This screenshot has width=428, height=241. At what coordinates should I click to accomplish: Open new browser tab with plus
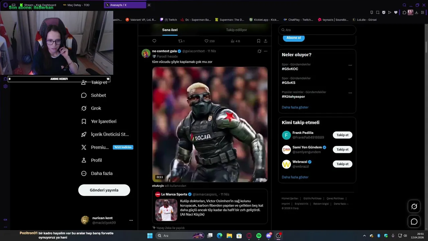149,5
